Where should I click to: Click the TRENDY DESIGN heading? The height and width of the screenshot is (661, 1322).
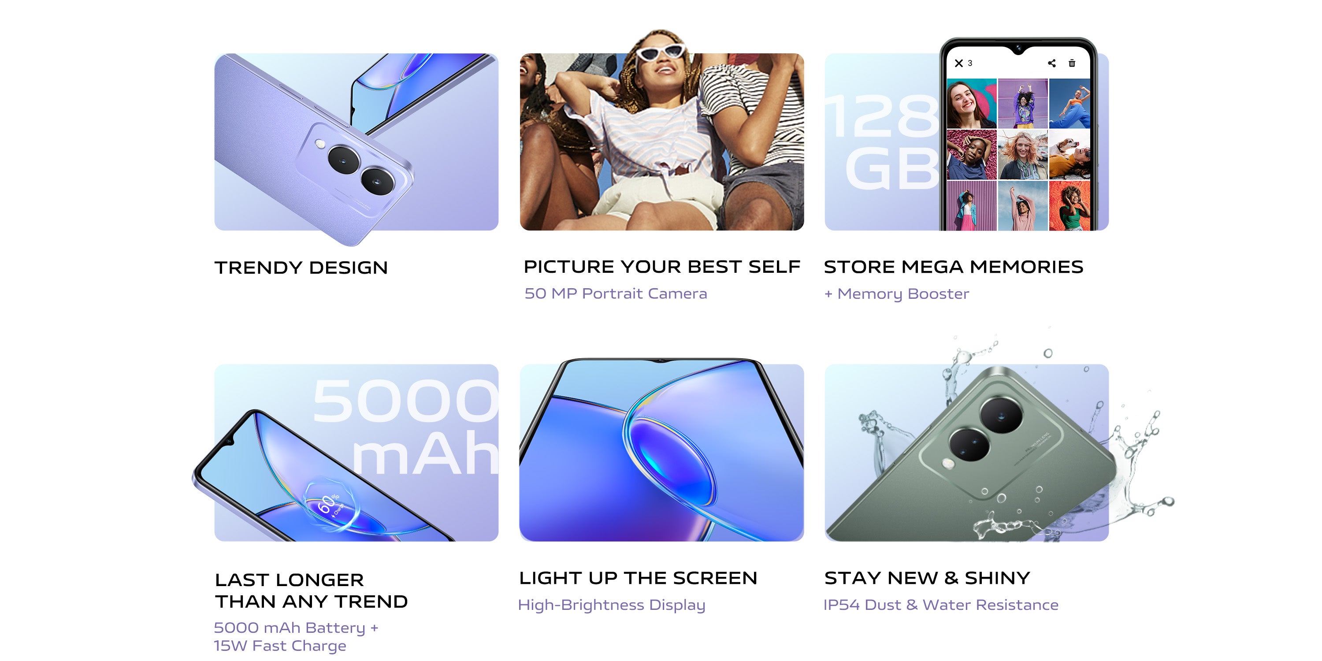click(301, 267)
